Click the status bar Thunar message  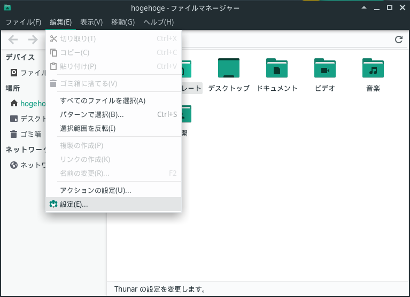tap(160, 289)
